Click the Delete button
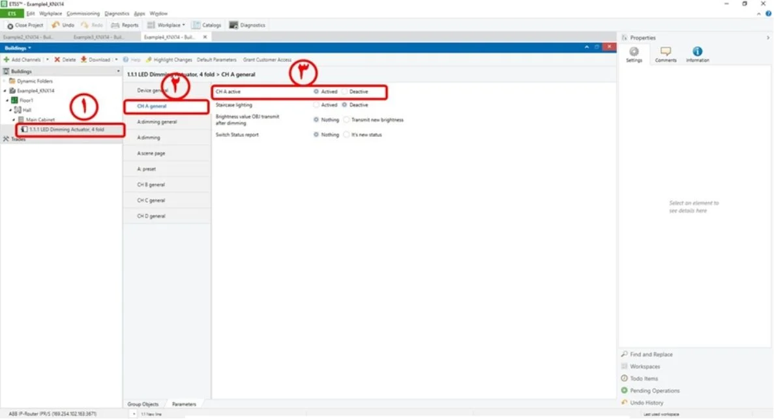774x419 pixels. [x=65, y=60]
